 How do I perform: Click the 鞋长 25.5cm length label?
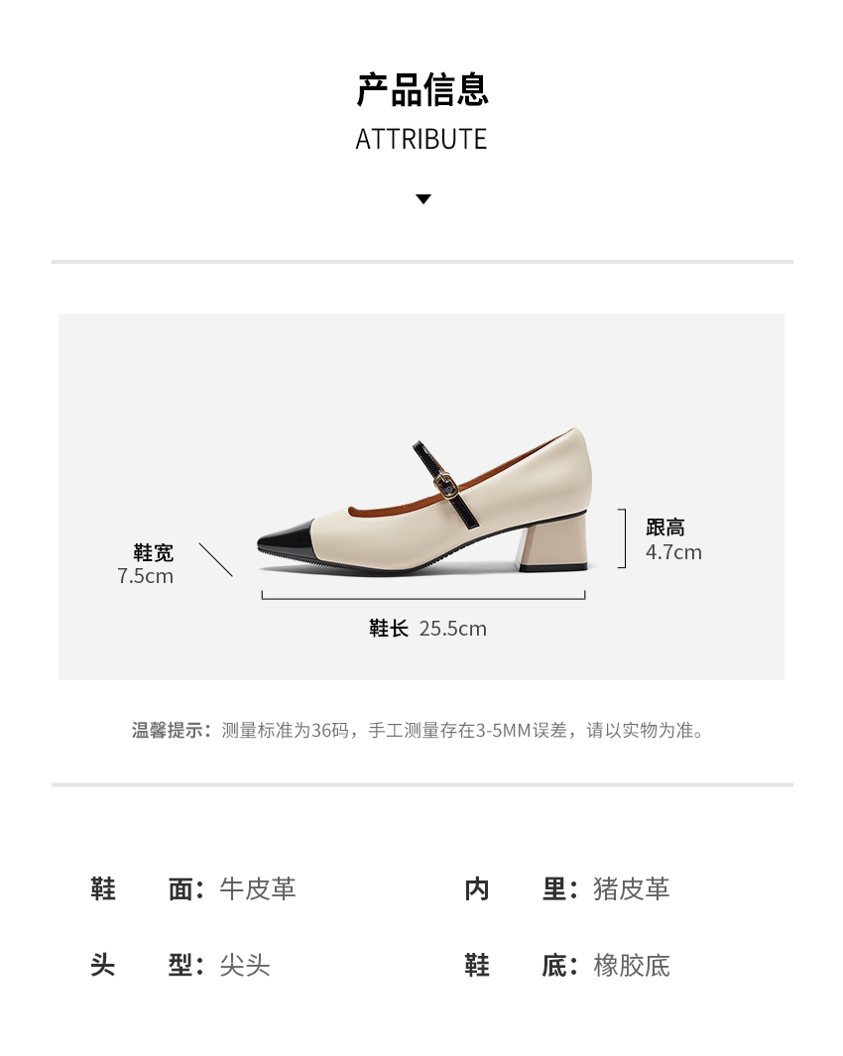point(427,629)
